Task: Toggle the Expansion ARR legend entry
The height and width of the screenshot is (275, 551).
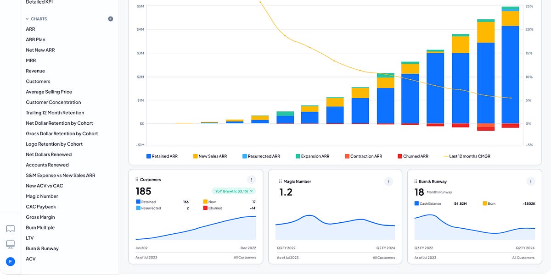Action: pyautogui.click(x=312, y=156)
